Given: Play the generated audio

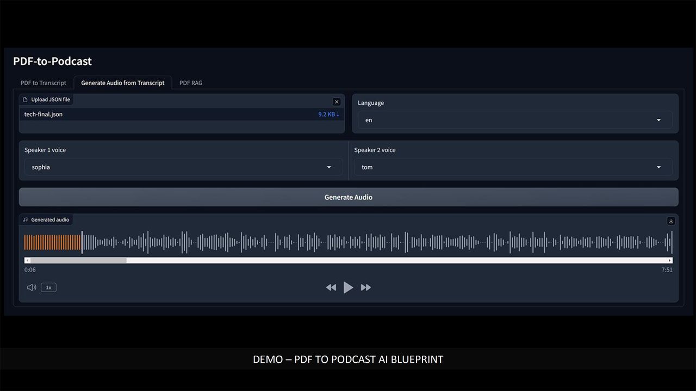Looking at the screenshot, I should (348, 287).
